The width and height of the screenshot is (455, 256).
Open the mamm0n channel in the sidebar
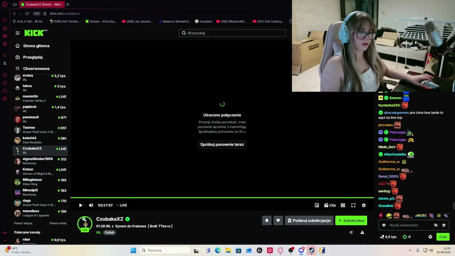pyautogui.click(x=41, y=98)
